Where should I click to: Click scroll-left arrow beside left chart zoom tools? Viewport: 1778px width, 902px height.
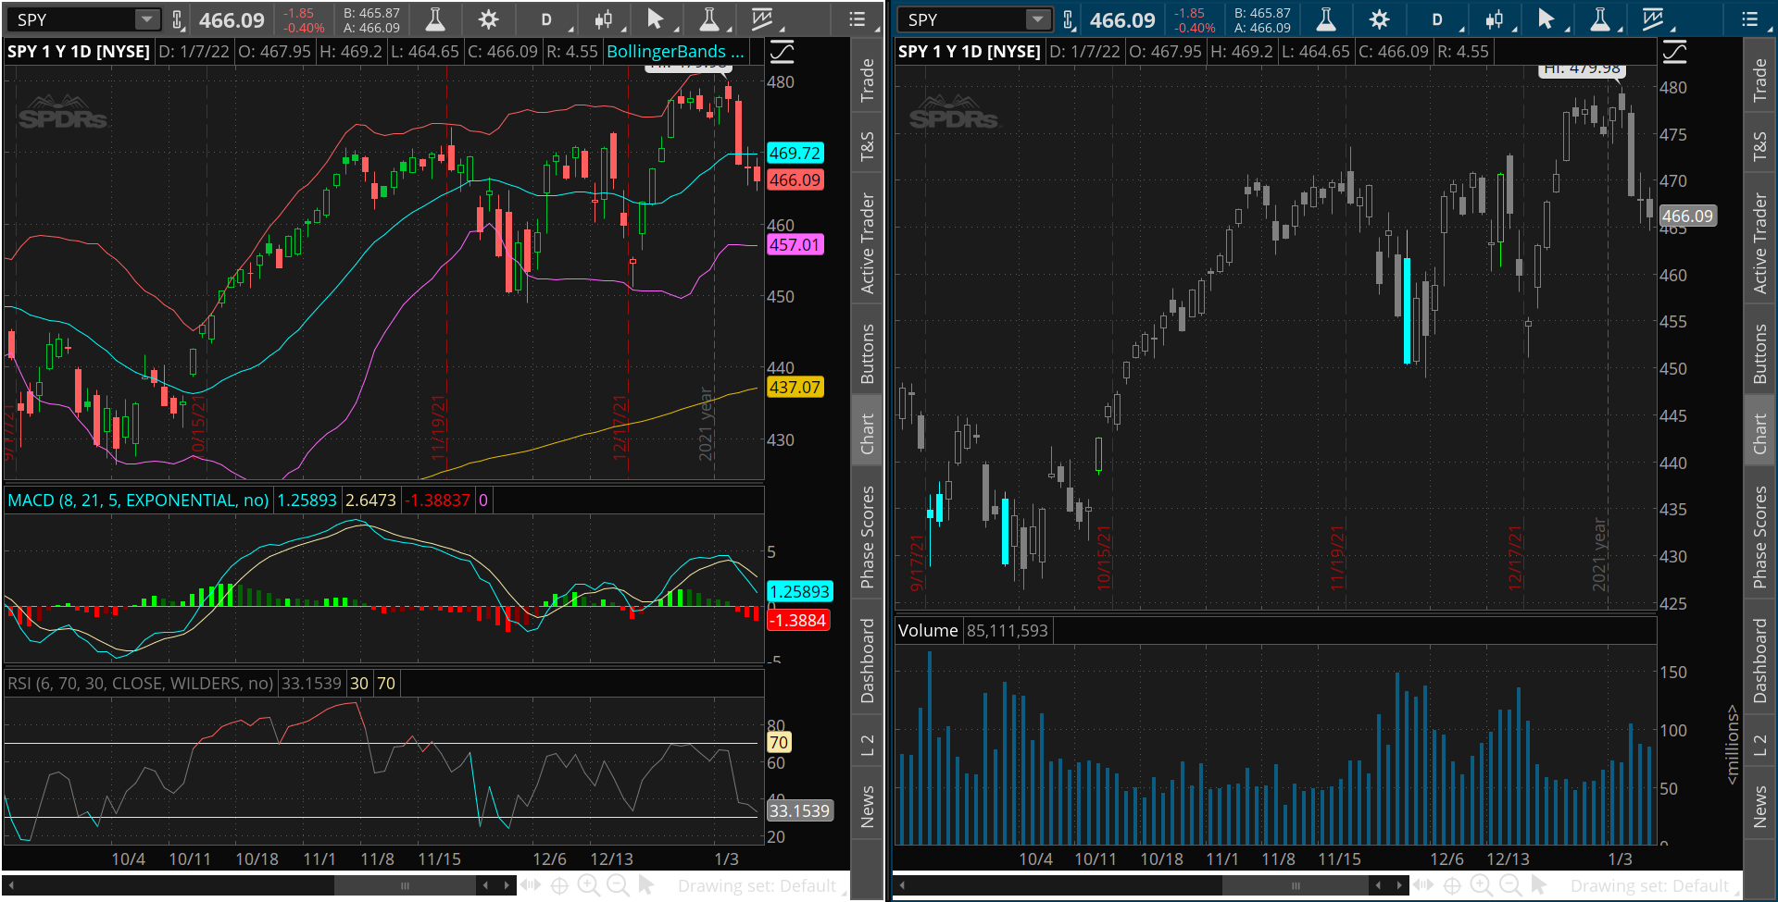(485, 885)
